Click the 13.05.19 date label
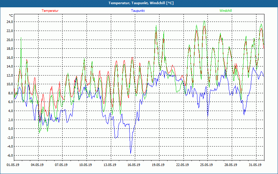 click(x=110, y=165)
